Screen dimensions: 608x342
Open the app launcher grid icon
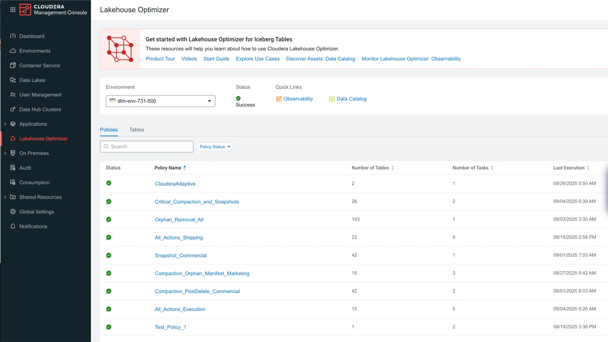[x=13, y=9]
